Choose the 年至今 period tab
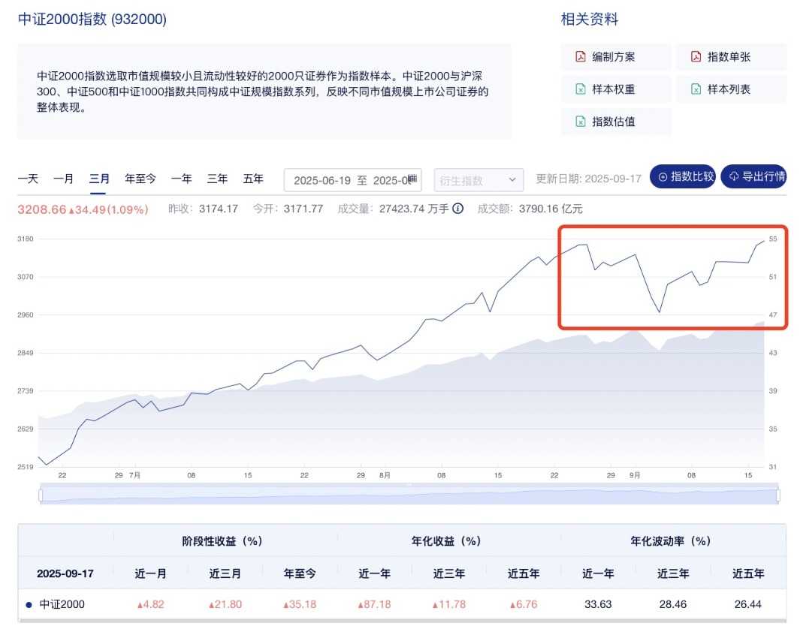 pos(140,179)
